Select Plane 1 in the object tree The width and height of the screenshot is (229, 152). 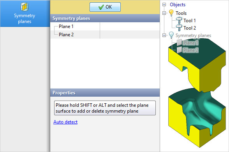(190, 43)
